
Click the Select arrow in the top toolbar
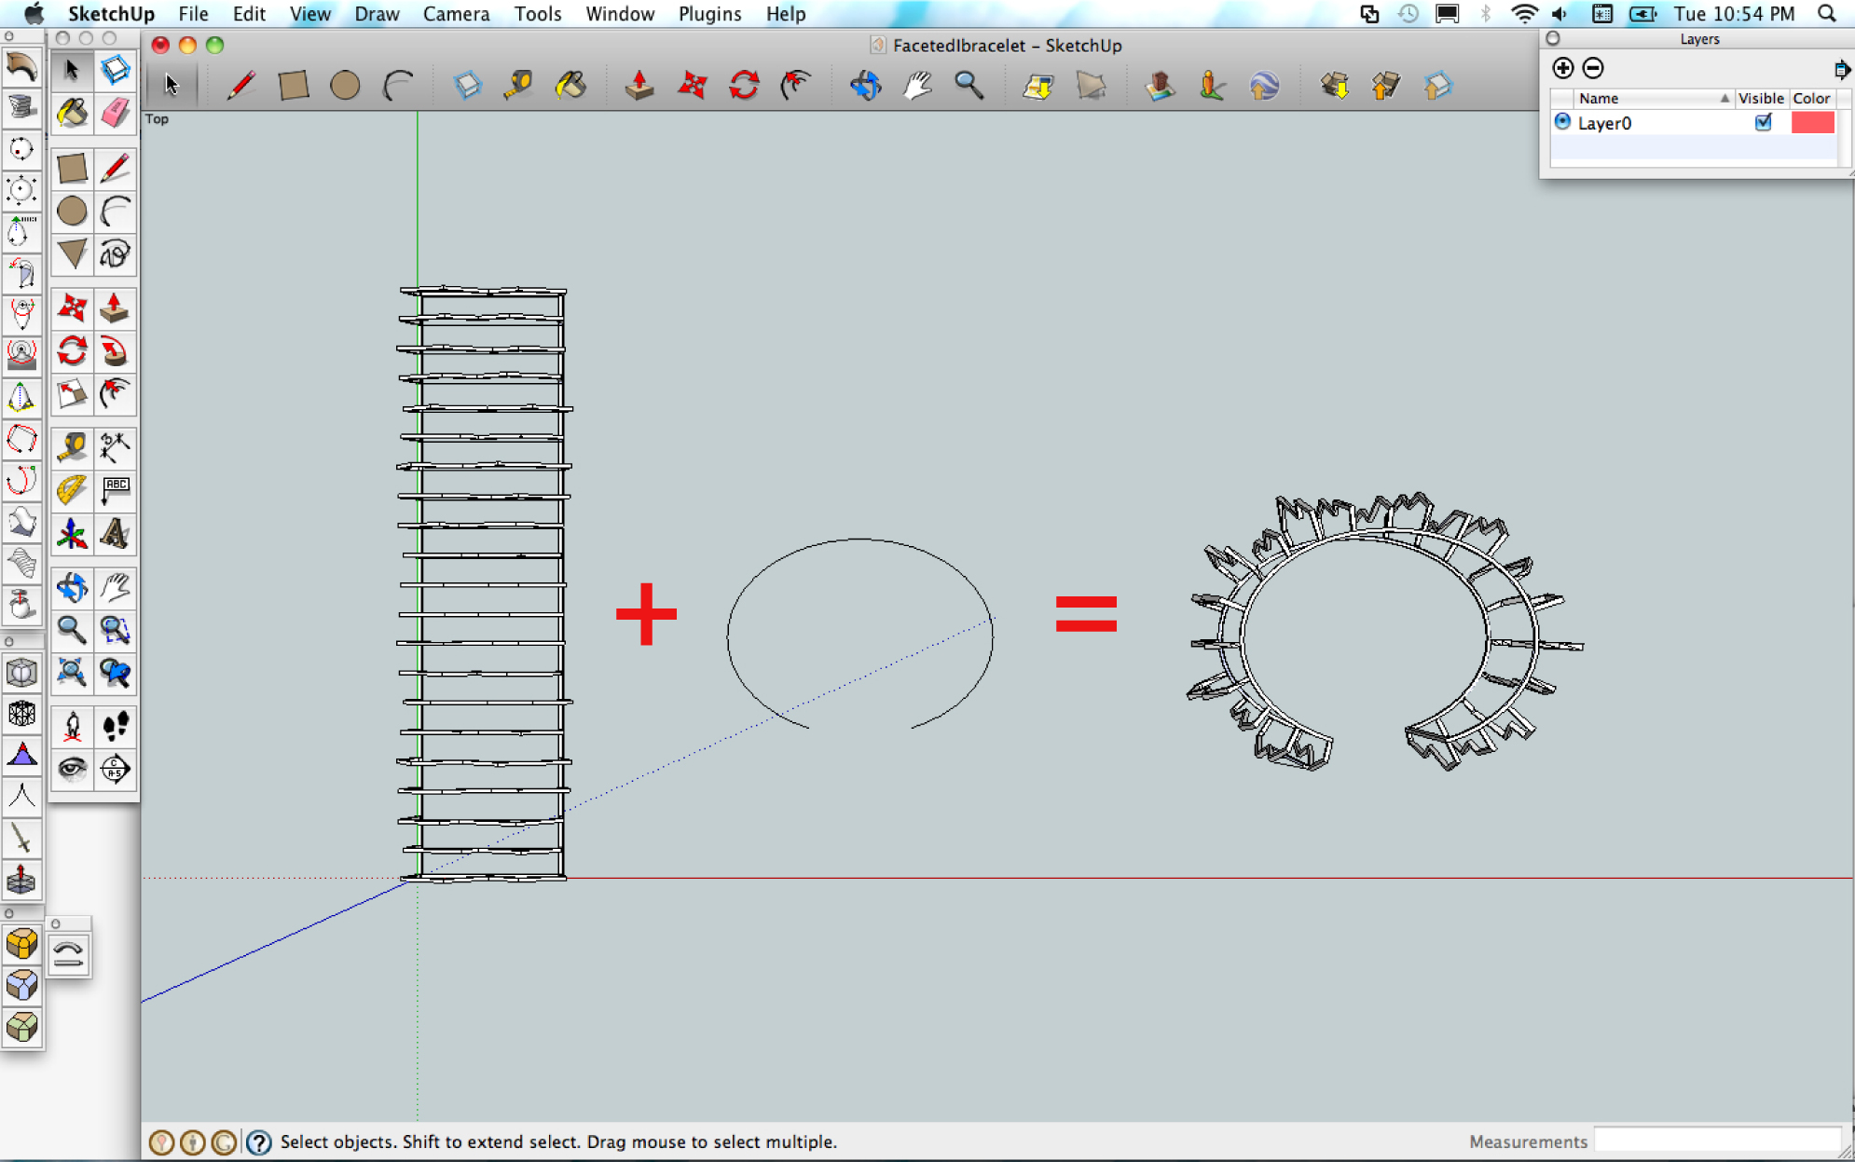171,86
